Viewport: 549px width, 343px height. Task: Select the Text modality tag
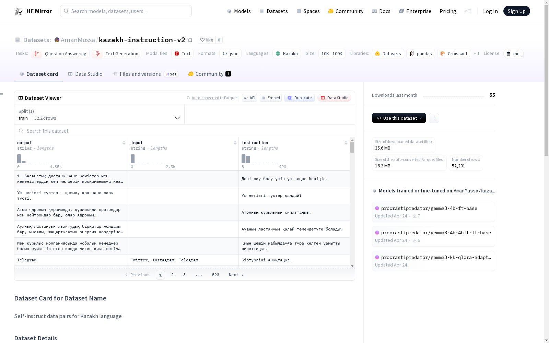(182, 54)
